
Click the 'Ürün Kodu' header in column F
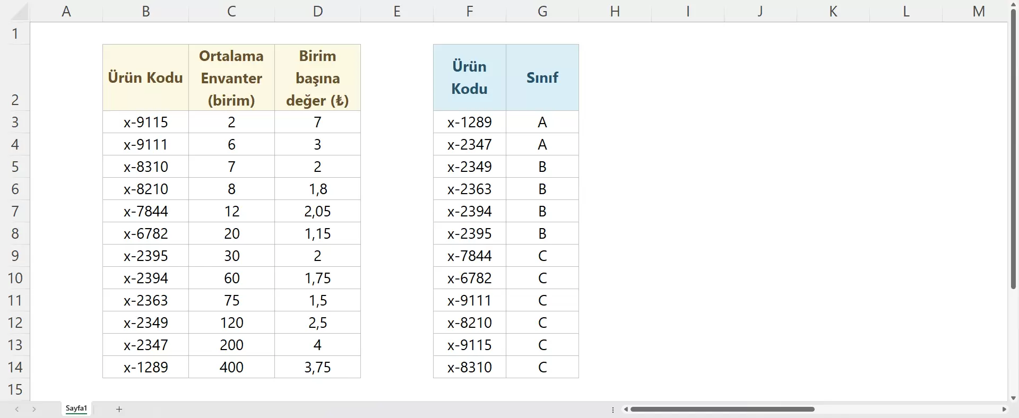470,77
